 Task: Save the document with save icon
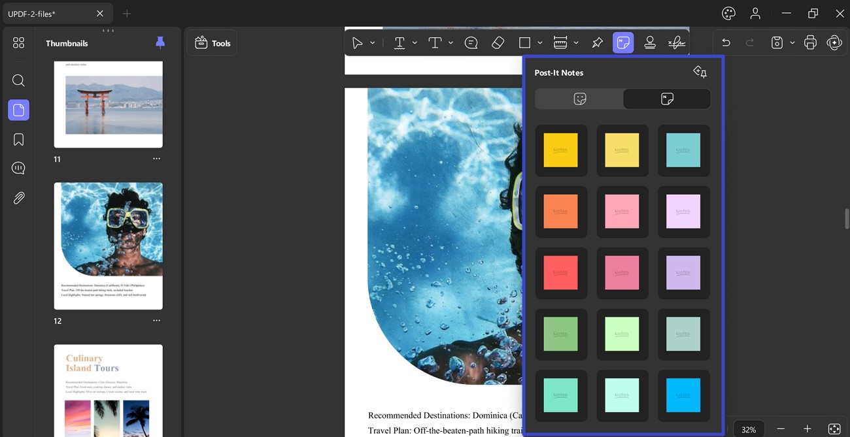777,43
